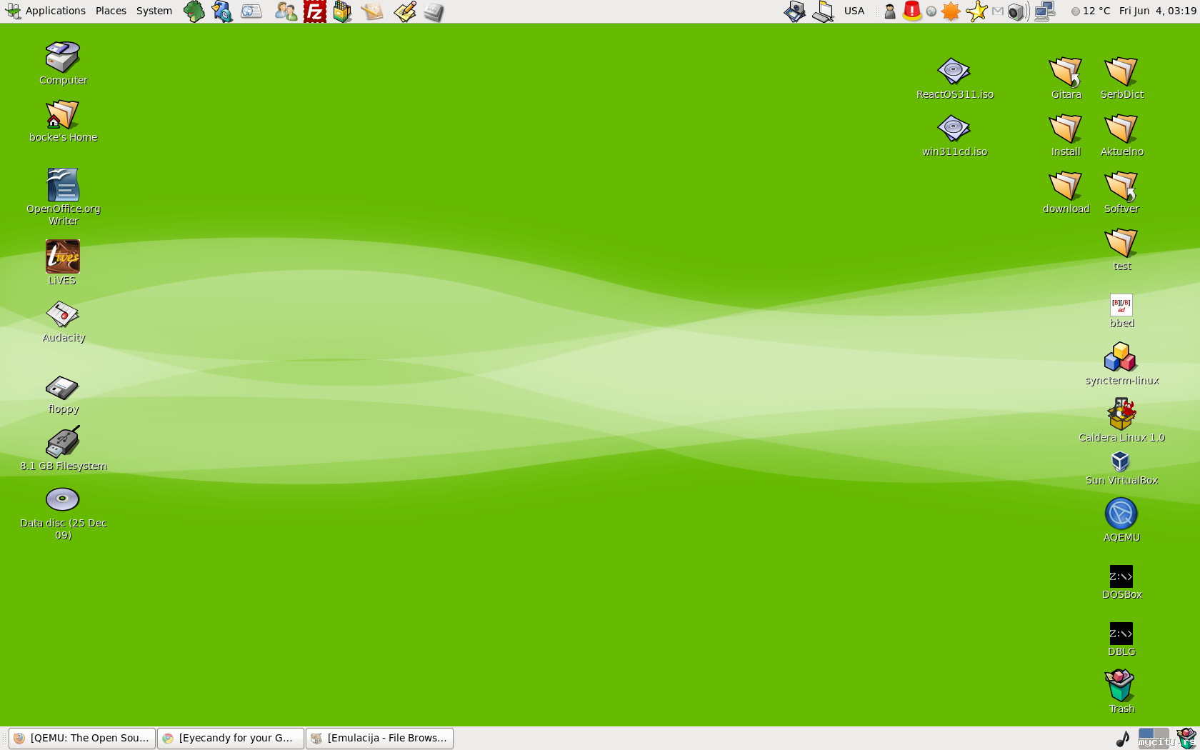Launch the green dragon launcher in top panel
This screenshot has width=1200, height=750.
(x=194, y=11)
